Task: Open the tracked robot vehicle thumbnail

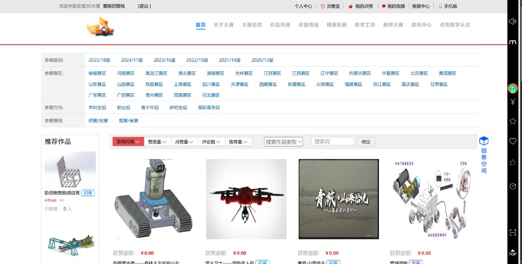Action: click(153, 199)
